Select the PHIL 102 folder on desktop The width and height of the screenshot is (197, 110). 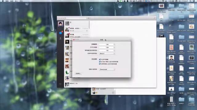tap(181, 28)
